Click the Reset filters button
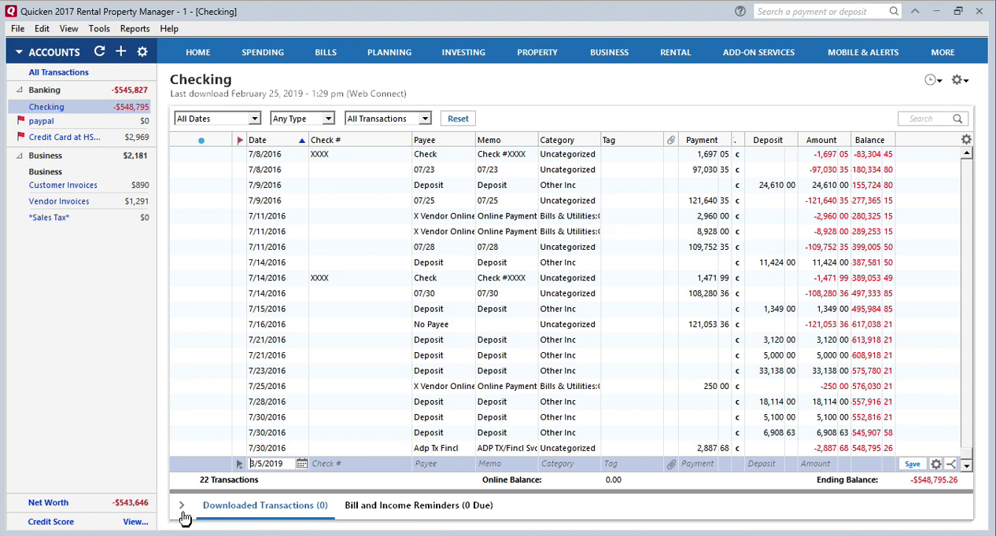 tap(458, 119)
